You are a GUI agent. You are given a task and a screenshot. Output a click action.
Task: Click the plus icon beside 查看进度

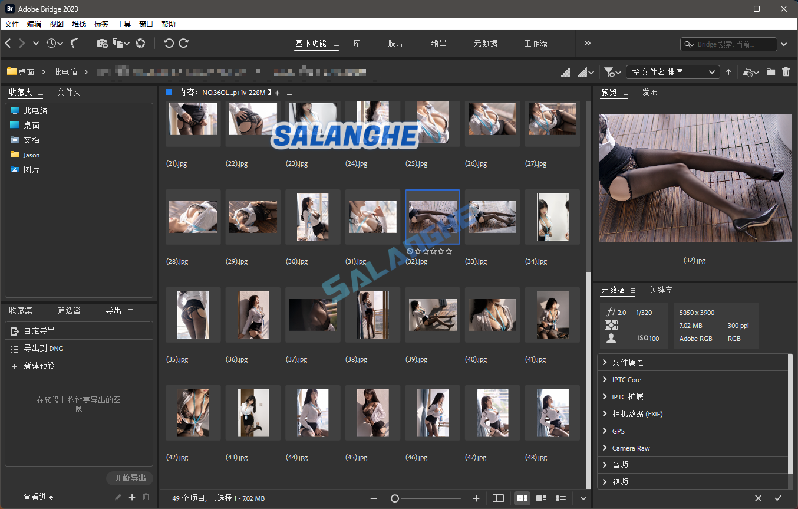click(x=132, y=497)
